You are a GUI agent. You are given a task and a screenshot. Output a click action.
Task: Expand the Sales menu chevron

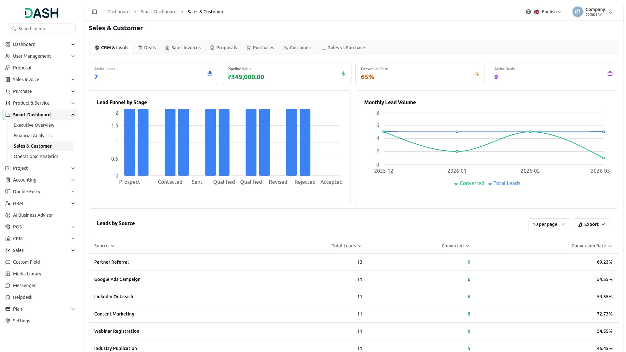pyautogui.click(x=73, y=250)
